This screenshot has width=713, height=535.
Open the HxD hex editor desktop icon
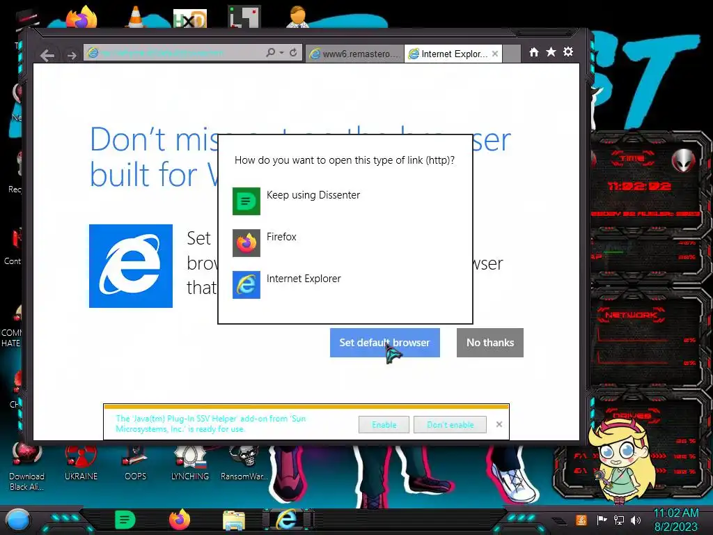[x=190, y=18]
